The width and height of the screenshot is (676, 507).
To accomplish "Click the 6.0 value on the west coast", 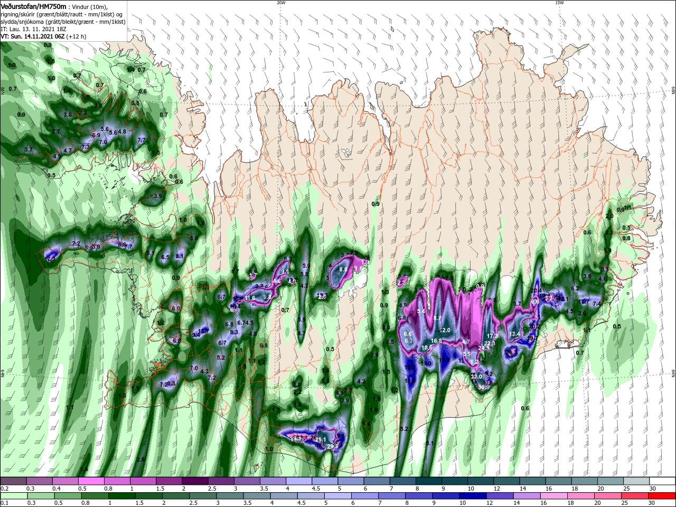I will [176, 308].
